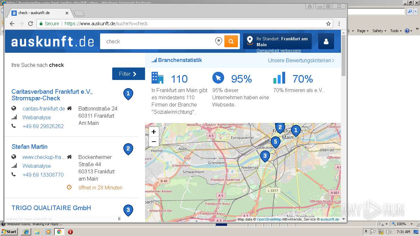
Task: Open TRIGO QUALITAIRE GmbH listing title
Action: click(x=51, y=208)
